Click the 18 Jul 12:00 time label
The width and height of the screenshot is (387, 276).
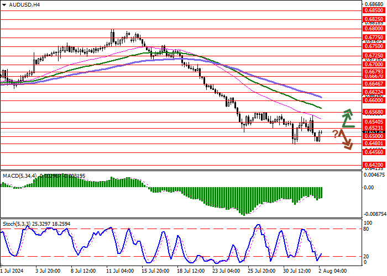[191, 271]
